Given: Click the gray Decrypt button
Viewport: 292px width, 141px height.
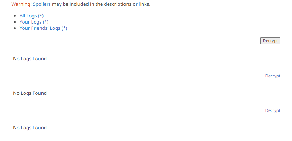Looking at the screenshot, I should 270,41.
